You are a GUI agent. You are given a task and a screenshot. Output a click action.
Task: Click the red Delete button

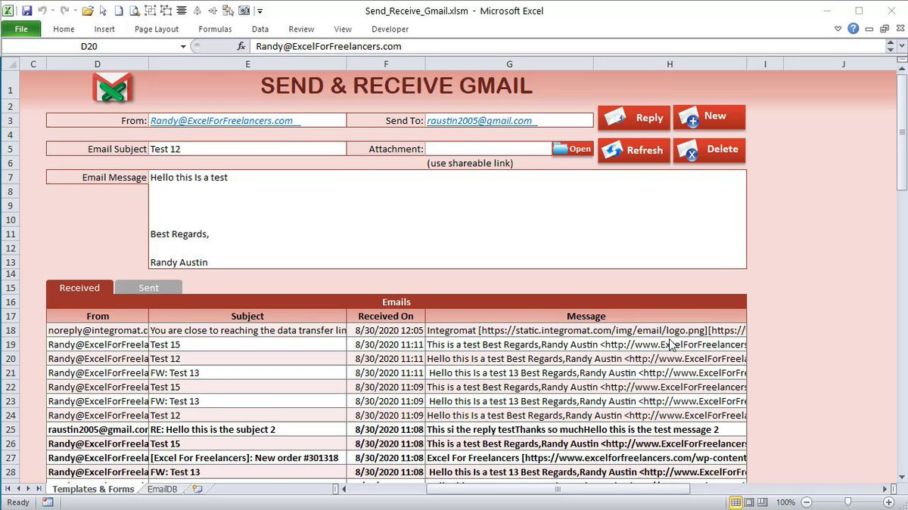pos(709,150)
